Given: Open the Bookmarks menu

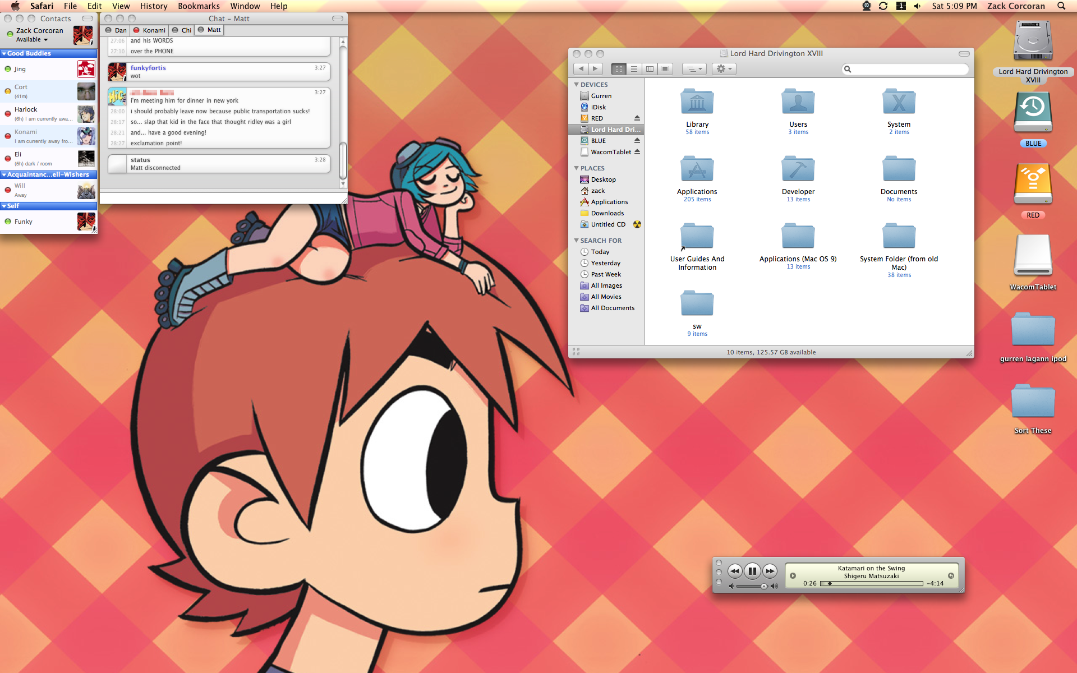Looking at the screenshot, I should point(199,6).
